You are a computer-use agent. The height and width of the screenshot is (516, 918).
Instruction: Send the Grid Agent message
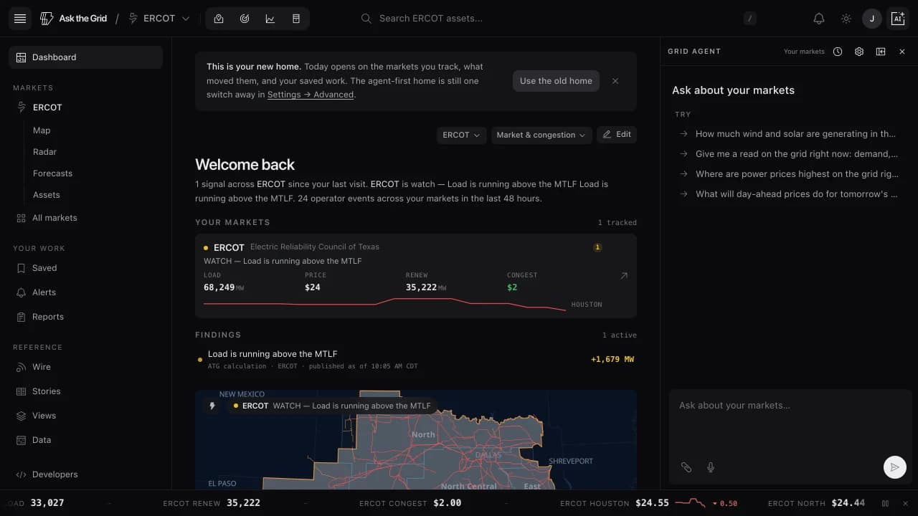894,467
